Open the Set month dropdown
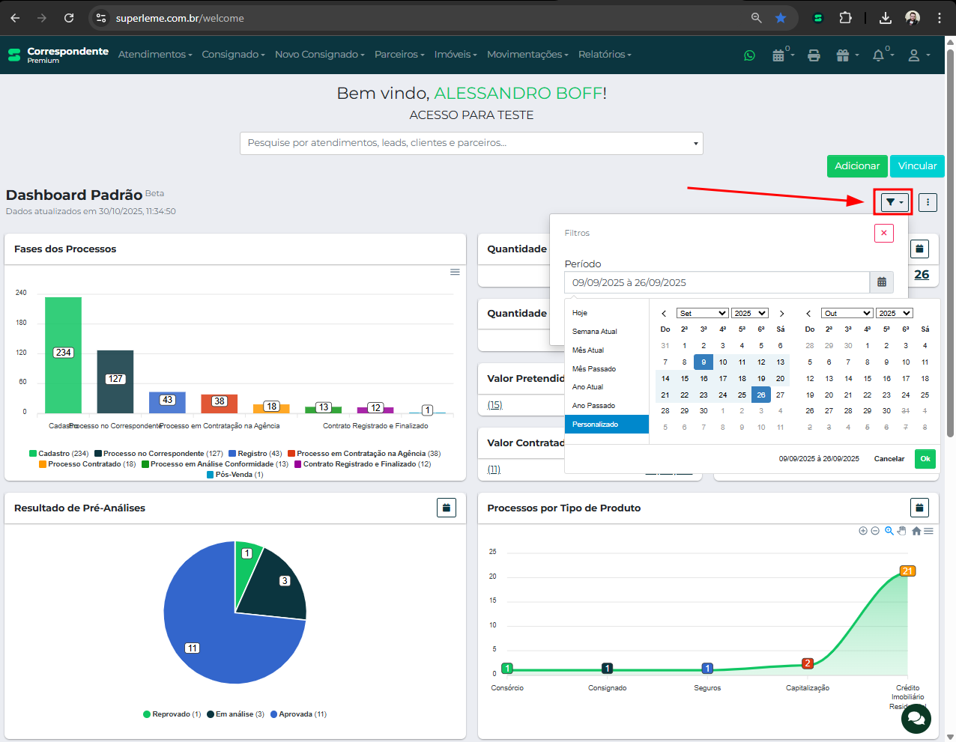Screen dimensions: 956x742 click(702, 313)
